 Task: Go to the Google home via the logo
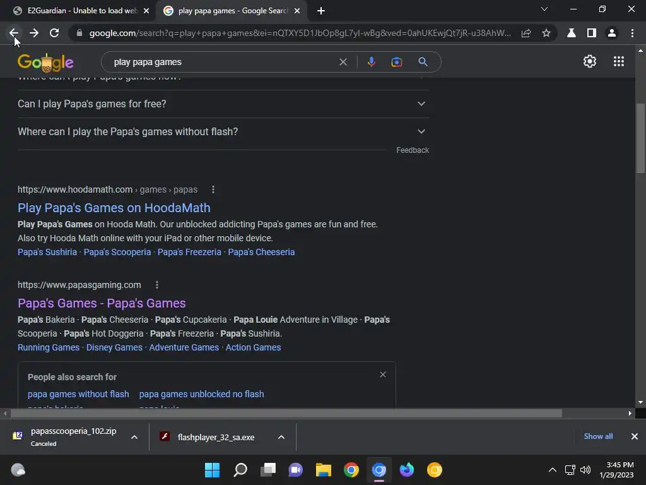tap(45, 63)
